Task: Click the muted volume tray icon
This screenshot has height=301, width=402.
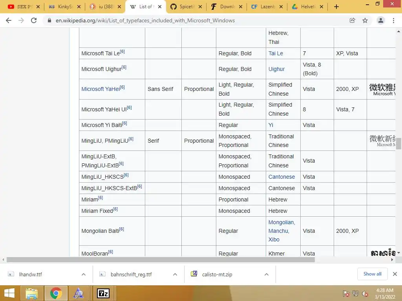Action: pyautogui.click(x=365, y=294)
